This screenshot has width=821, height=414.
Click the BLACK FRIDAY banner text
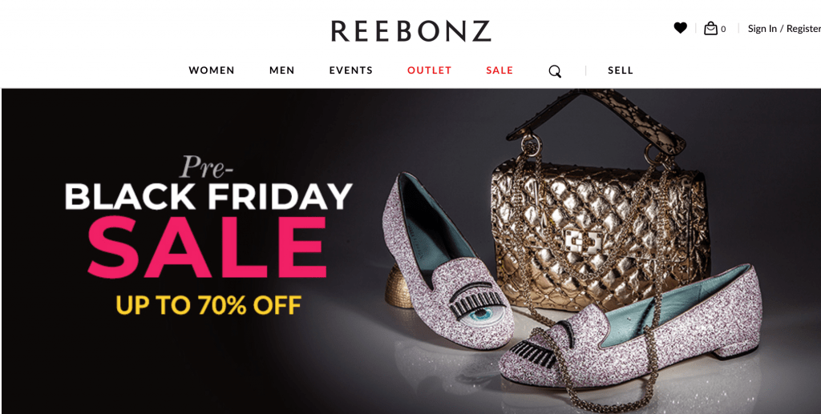pyautogui.click(x=208, y=196)
